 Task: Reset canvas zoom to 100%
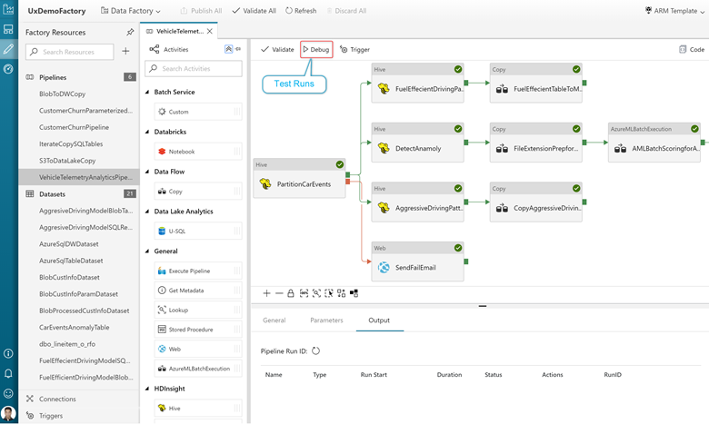pyautogui.click(x=304, y=293)
